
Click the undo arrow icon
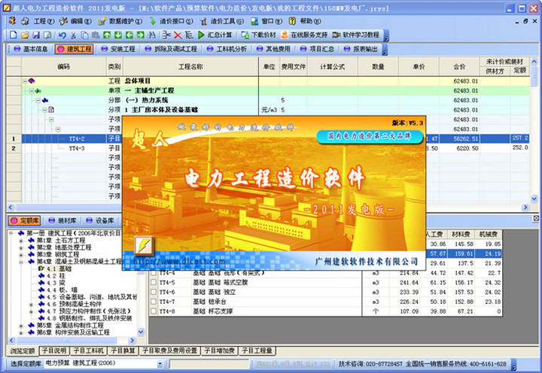tap(62, 35)
